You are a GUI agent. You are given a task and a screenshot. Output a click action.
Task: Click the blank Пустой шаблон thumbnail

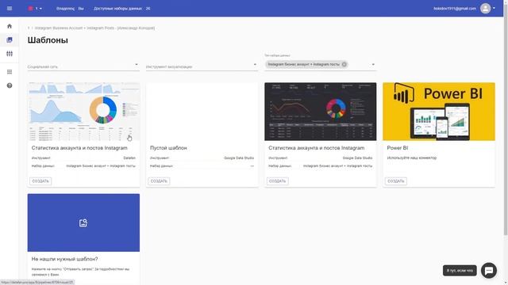click(x=202, y=112)
